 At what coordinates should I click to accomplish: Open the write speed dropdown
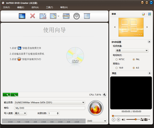[25, 113]
